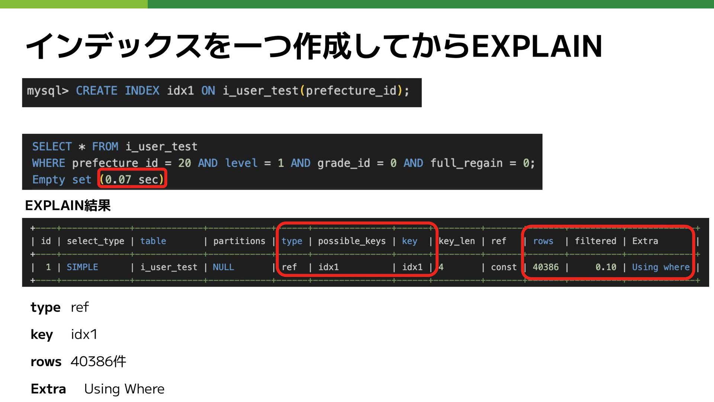The image size is (714, 402).
Task: Click the bold type label below the table
Action: [x=45, y=307]
